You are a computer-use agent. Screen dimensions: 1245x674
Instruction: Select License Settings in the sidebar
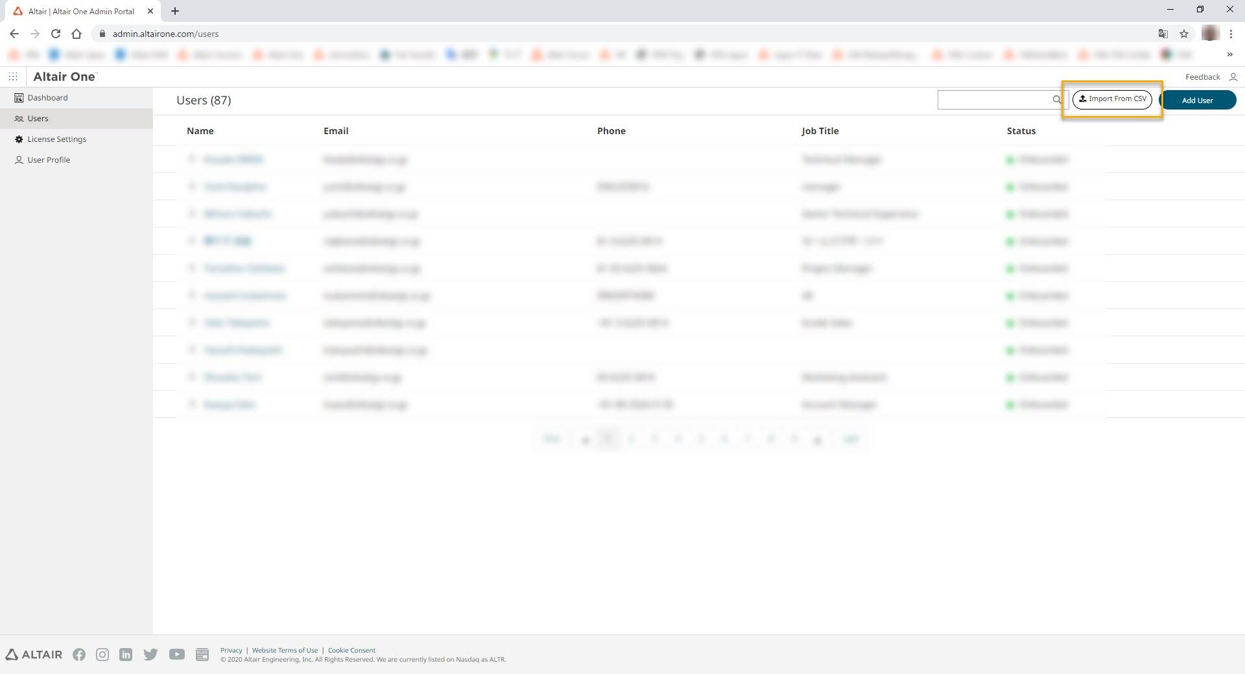tap(56, 139)
